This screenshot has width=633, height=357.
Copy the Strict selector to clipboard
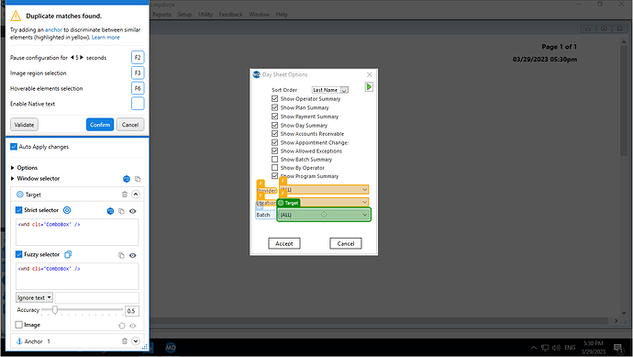121,211
